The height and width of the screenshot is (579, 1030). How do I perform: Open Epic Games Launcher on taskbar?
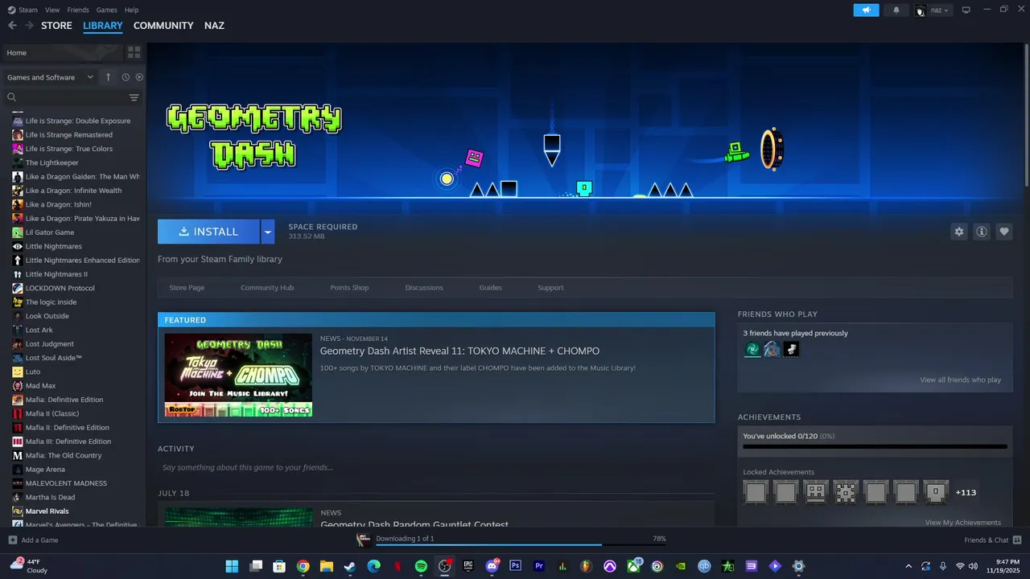(x=468, y=566)
